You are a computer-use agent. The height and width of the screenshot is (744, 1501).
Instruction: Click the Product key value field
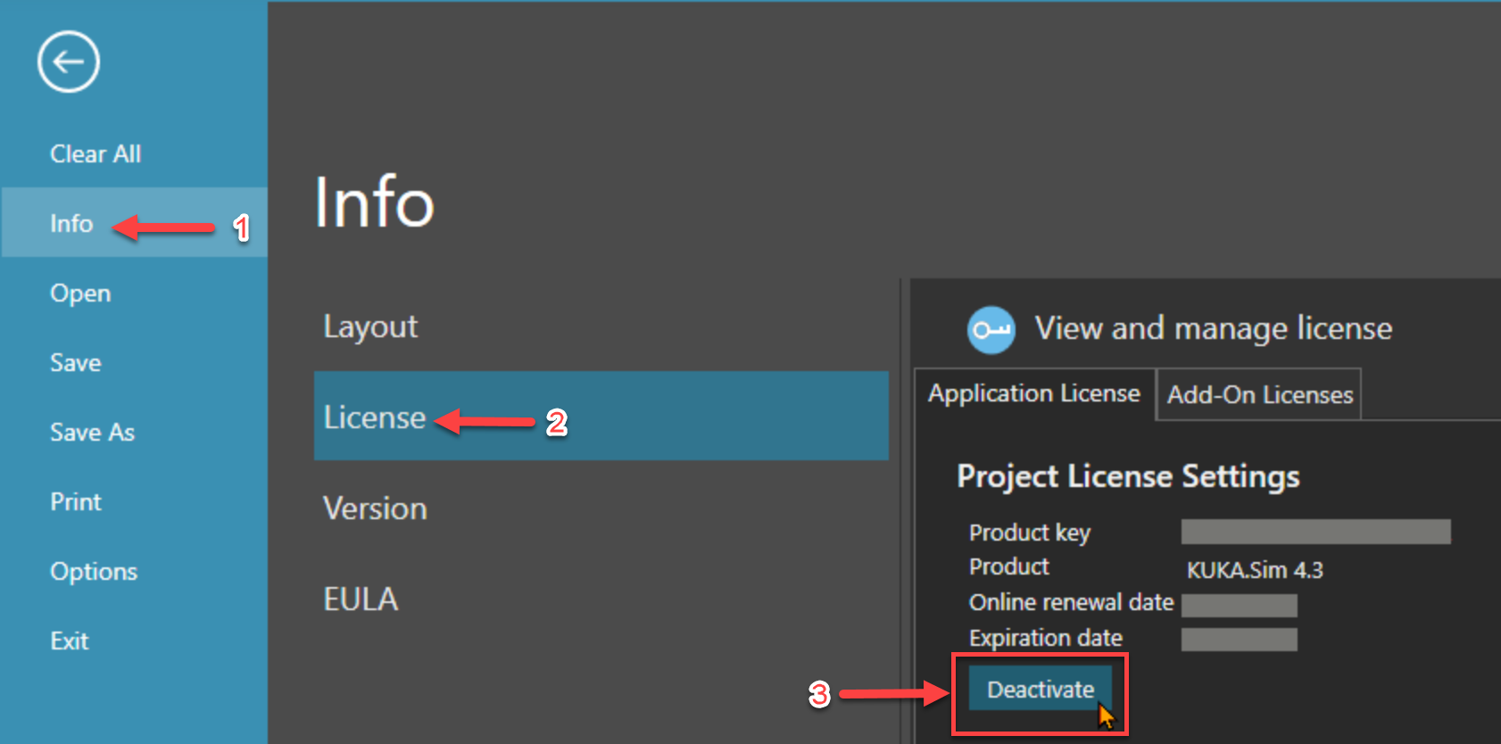[1315, 532]
